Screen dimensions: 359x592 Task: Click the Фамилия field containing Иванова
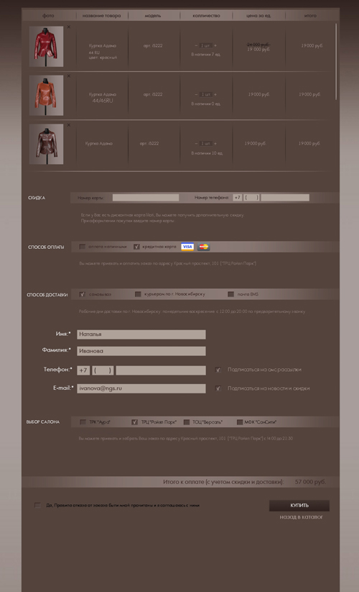pyautogui.click(x=141, y=351)
